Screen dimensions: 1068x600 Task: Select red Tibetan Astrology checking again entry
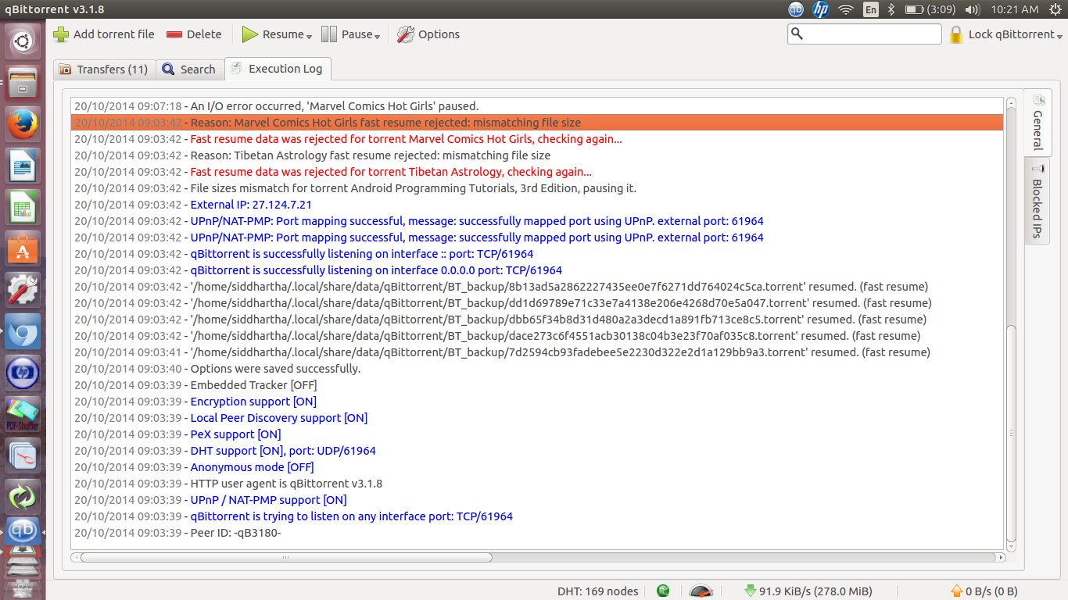(537, 172)
